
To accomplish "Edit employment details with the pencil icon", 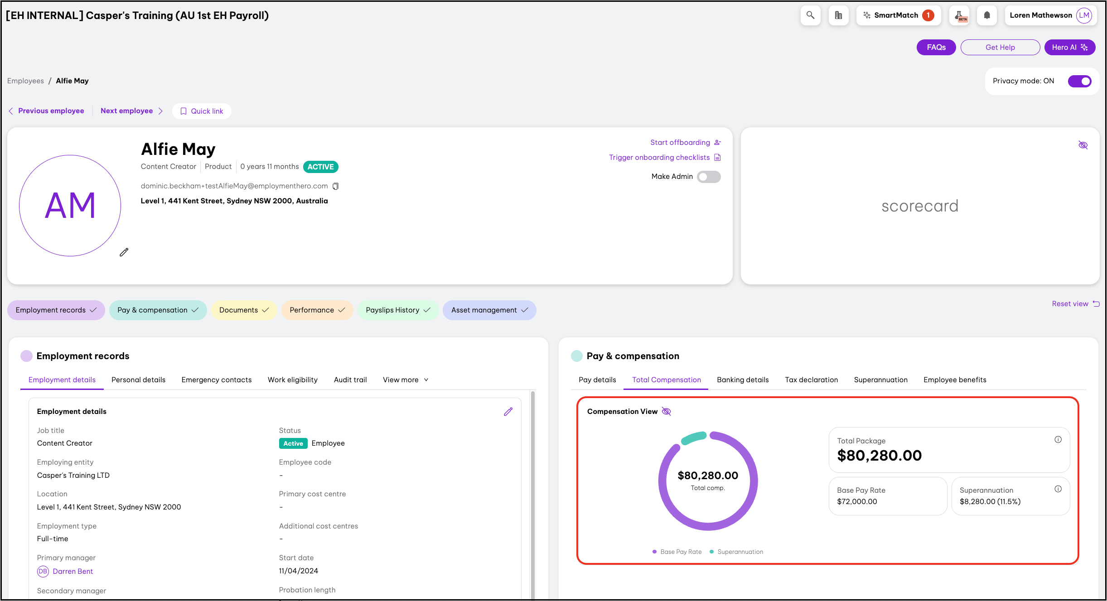I will pos(508,411).
